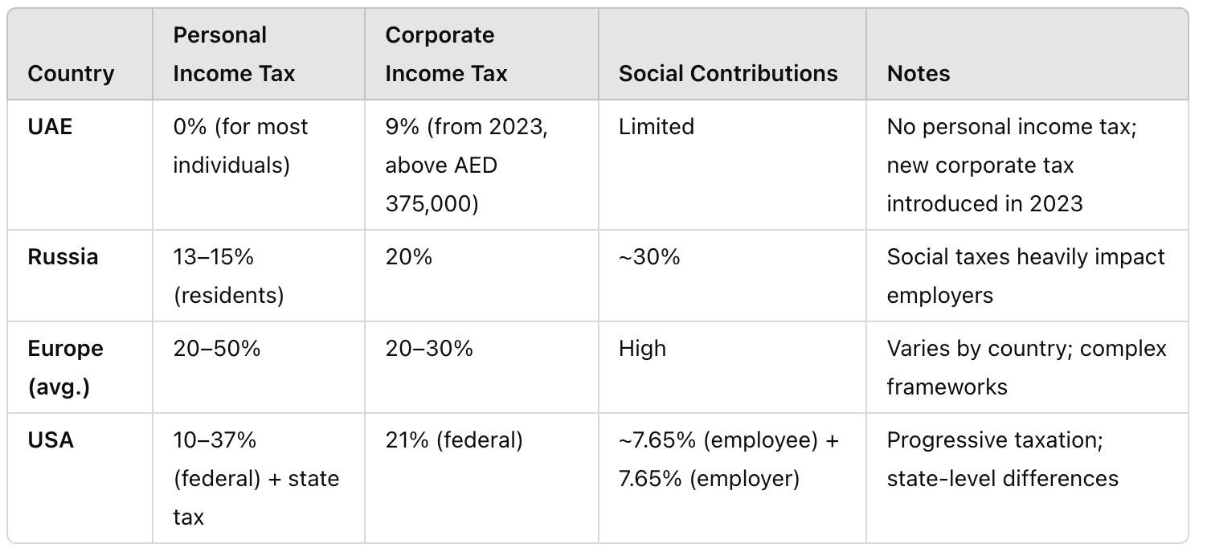This screenshot has height=556, width=1207.
Task: Click the Social Contributions column header
Action: coord(728,74)
